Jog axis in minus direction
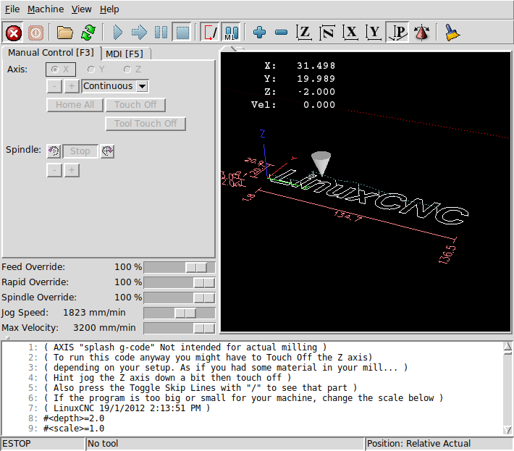The width and height of the screenshot is (514, 451). tap(54, 86)
